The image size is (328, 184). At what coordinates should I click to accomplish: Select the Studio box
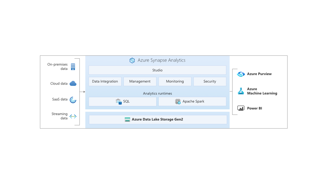click(x=157, y=70)
